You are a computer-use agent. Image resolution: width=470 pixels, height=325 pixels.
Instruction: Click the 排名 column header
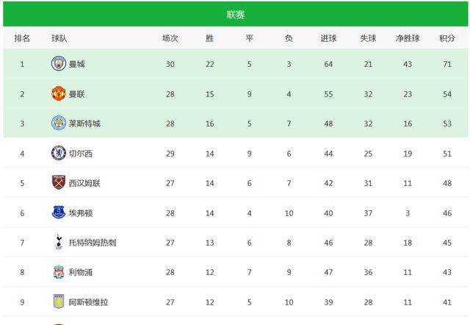(x=22, y=38)
